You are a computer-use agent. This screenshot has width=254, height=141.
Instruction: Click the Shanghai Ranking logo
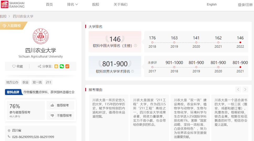[x=13, y=4]
